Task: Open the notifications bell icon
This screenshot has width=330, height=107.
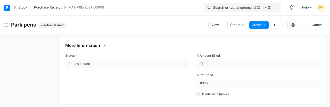Action: tap(292, 7)
